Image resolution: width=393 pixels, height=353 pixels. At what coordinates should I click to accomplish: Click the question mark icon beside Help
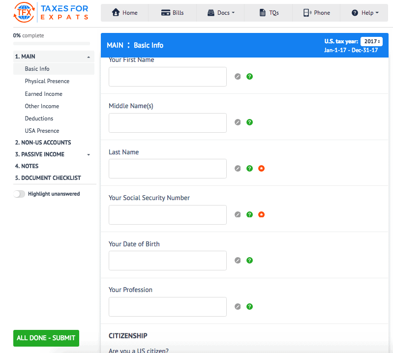coord(355,12)
